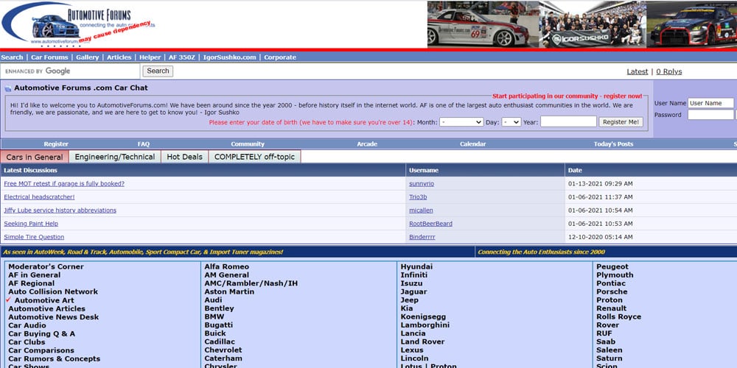Viewport: 737px width, 368px height.
Task: Click the Igor Sushko team banner photo
Action: pyautogui.click(x=593, y=24)
